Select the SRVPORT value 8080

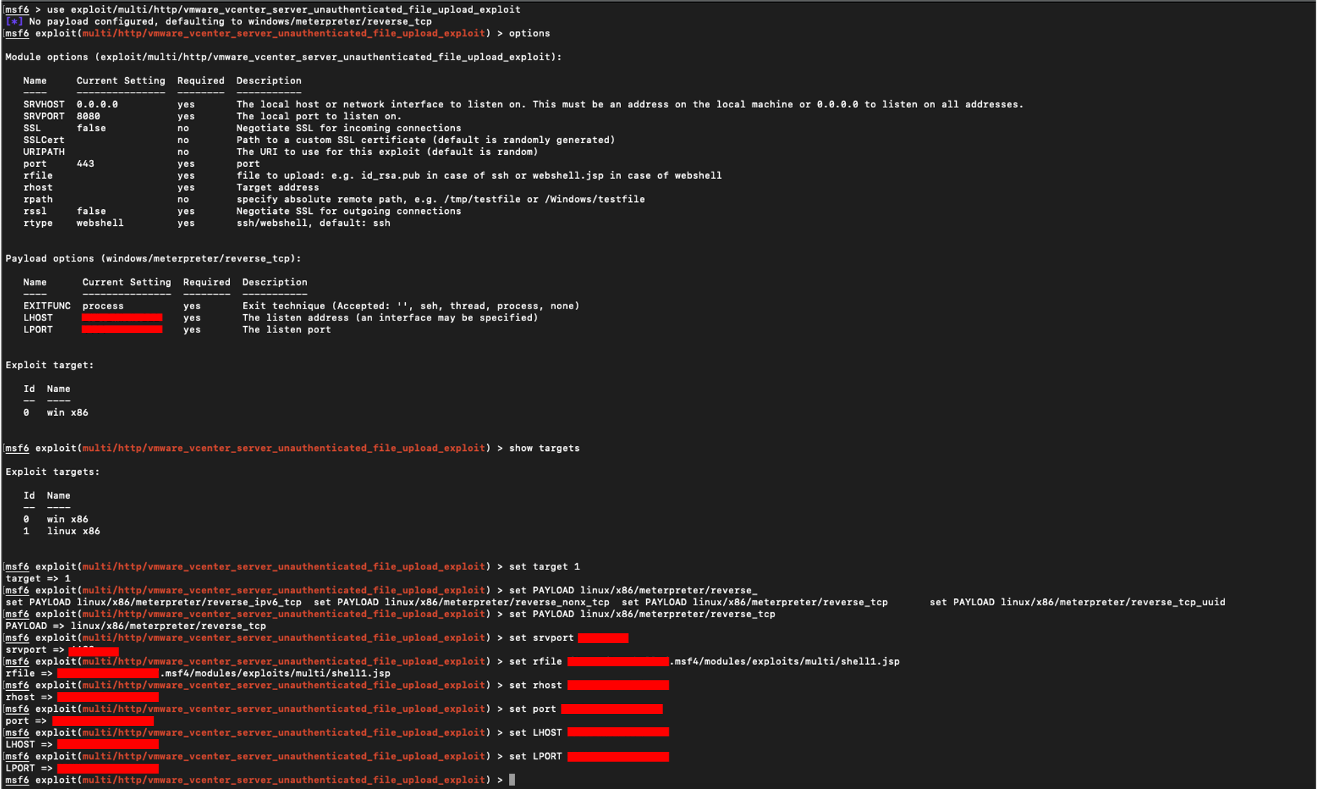coord(88,116)
